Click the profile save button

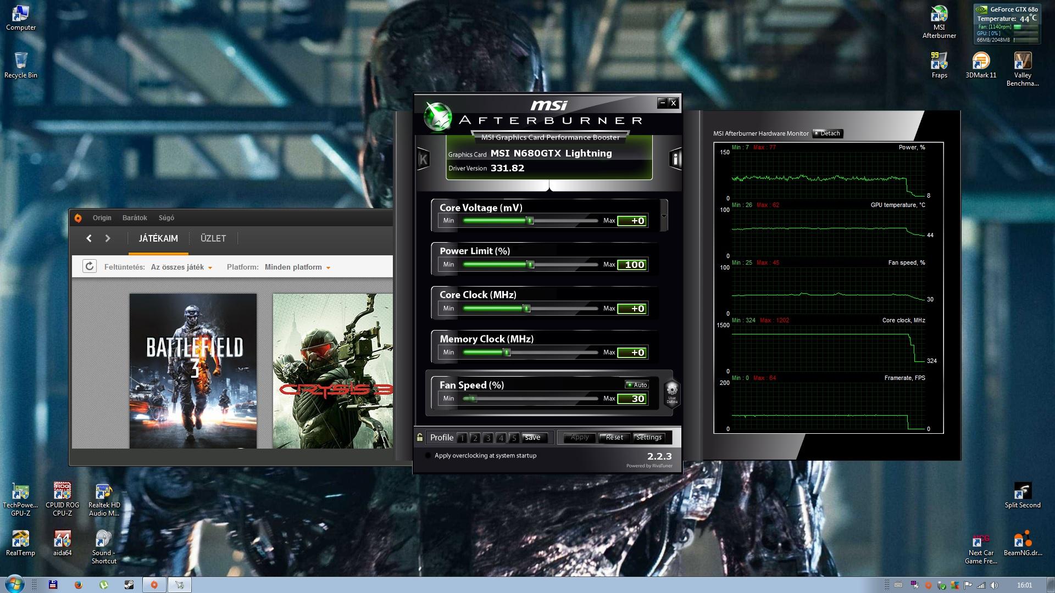[532, 438]
